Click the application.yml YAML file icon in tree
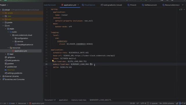 pos(13,51)
